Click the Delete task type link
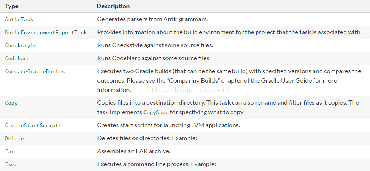Screen dimensions: 370x171 pyautogui.click(x=14, y=138)
